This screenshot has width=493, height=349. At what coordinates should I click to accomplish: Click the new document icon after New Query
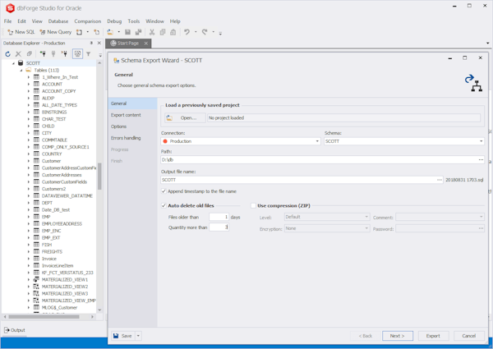pyautogui.click(x=80, y=32)
